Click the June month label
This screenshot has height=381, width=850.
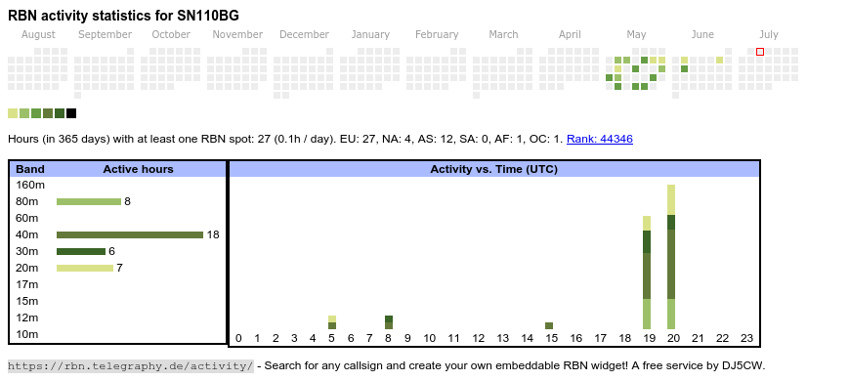point(702,35)
